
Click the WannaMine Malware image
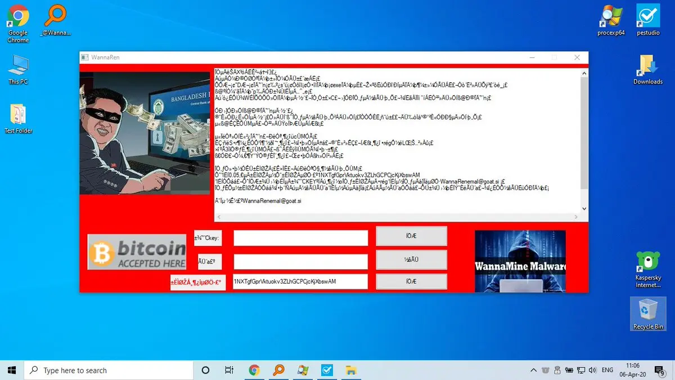[x=520, y=261]
